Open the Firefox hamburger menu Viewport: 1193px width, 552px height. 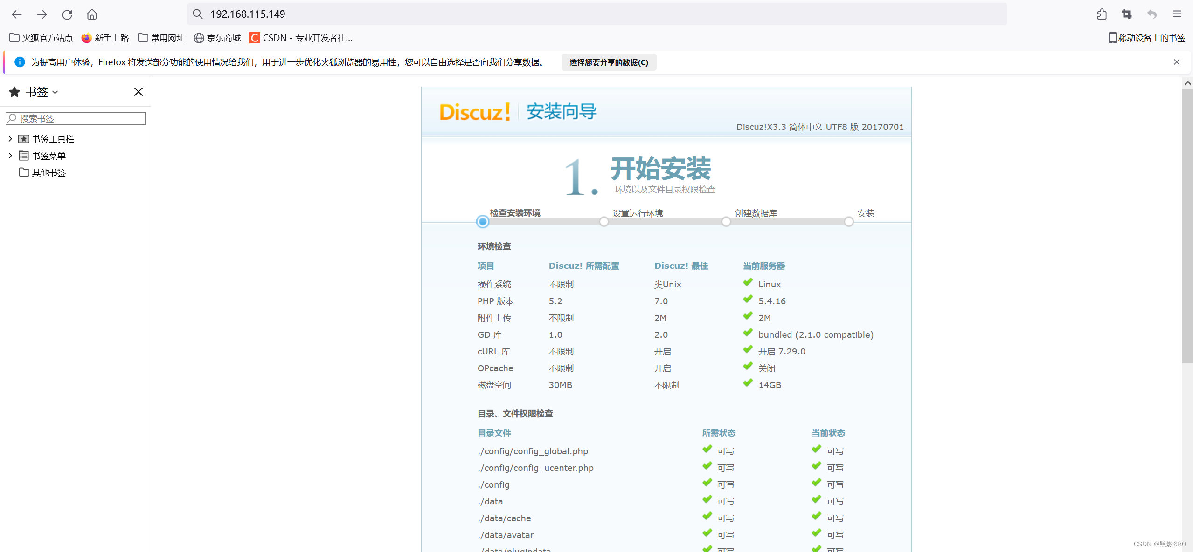coord(1177,14)
